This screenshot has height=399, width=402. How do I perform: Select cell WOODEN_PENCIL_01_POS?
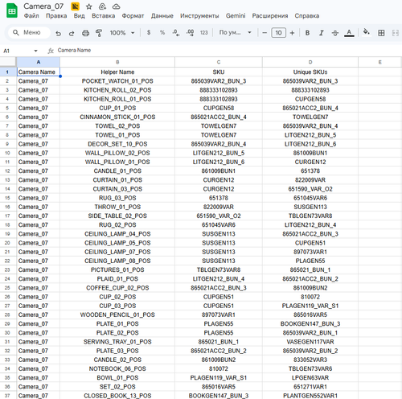117,315
